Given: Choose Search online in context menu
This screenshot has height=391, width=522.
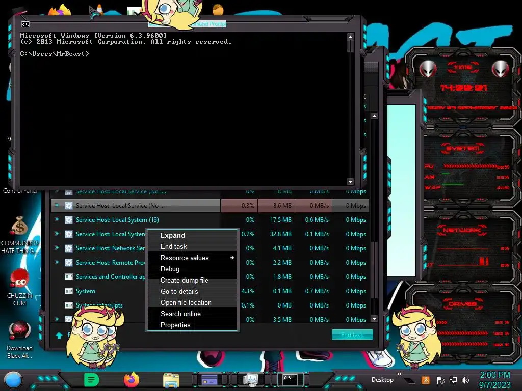Looking at the screenshot, I should pyautogui.click(x=180, y=314).
